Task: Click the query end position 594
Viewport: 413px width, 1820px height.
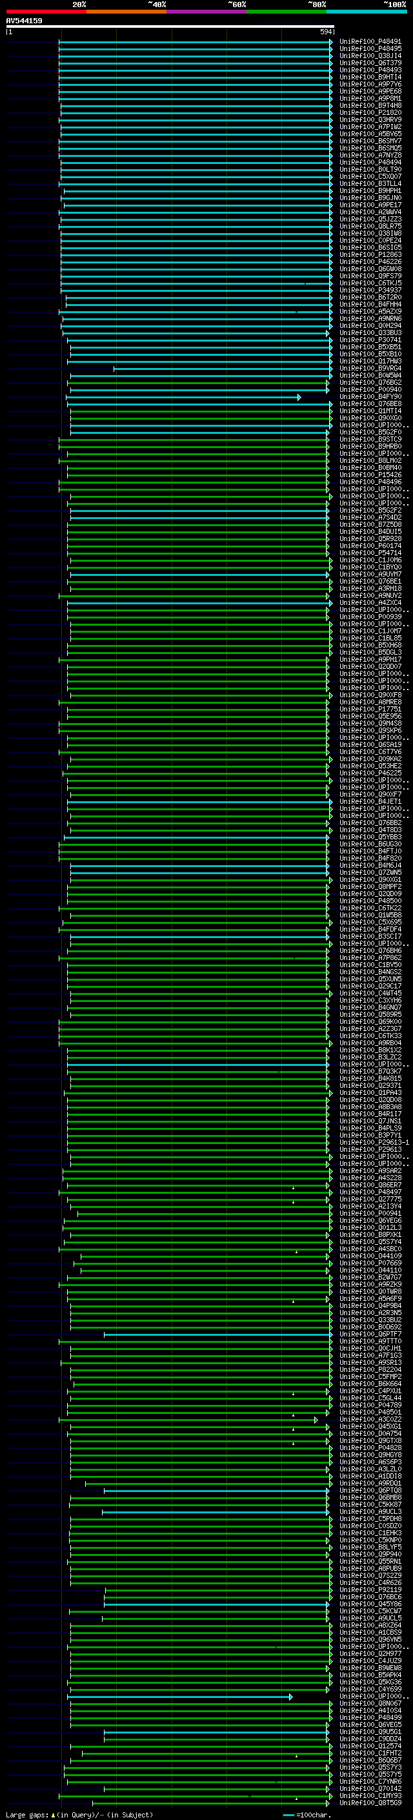Action: [x=325, y=32]
